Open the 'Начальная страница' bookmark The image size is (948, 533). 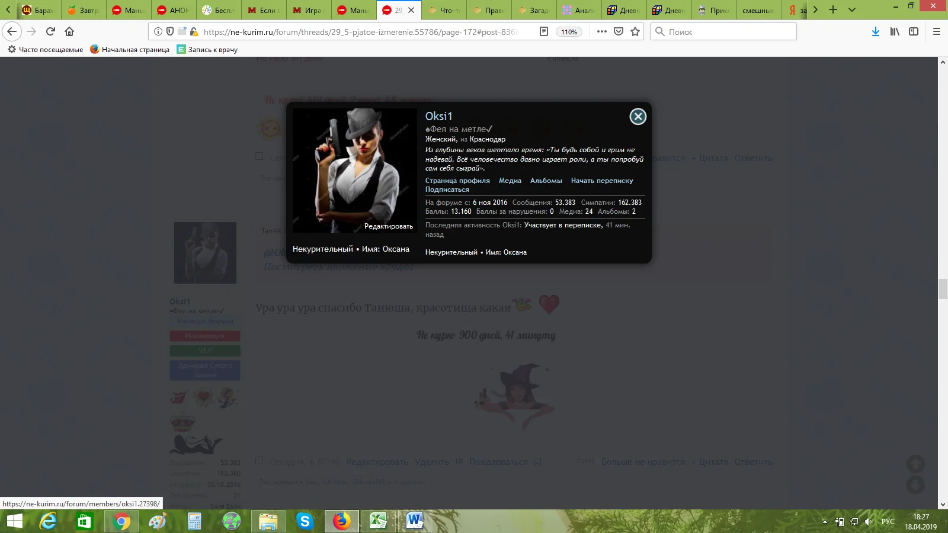(130, 50)
